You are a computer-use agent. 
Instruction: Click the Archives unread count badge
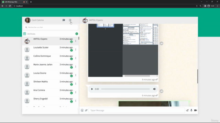pyautogui.click(x=77, y=34)
